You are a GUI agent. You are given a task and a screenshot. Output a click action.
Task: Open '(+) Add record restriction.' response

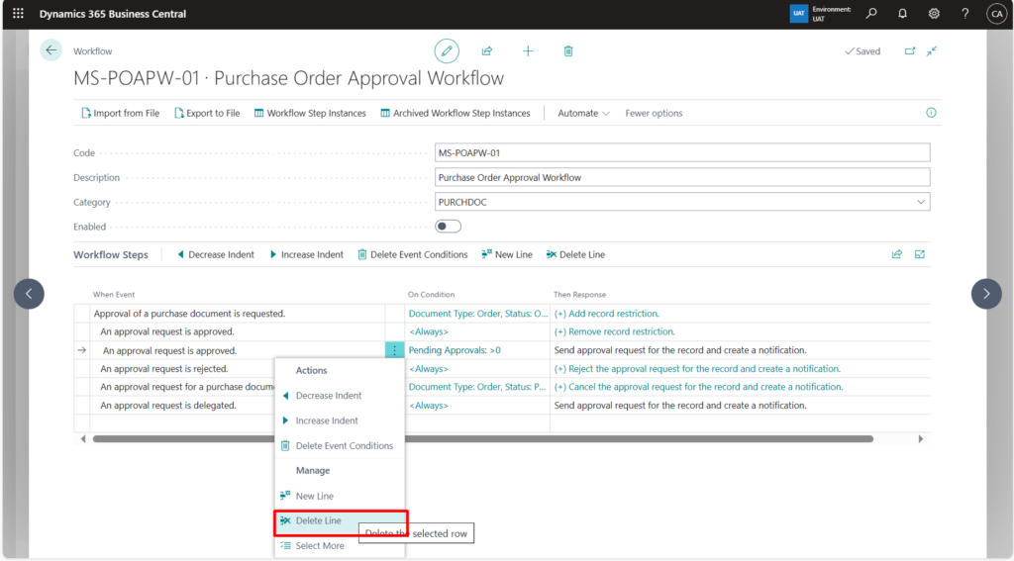point(607,314)
